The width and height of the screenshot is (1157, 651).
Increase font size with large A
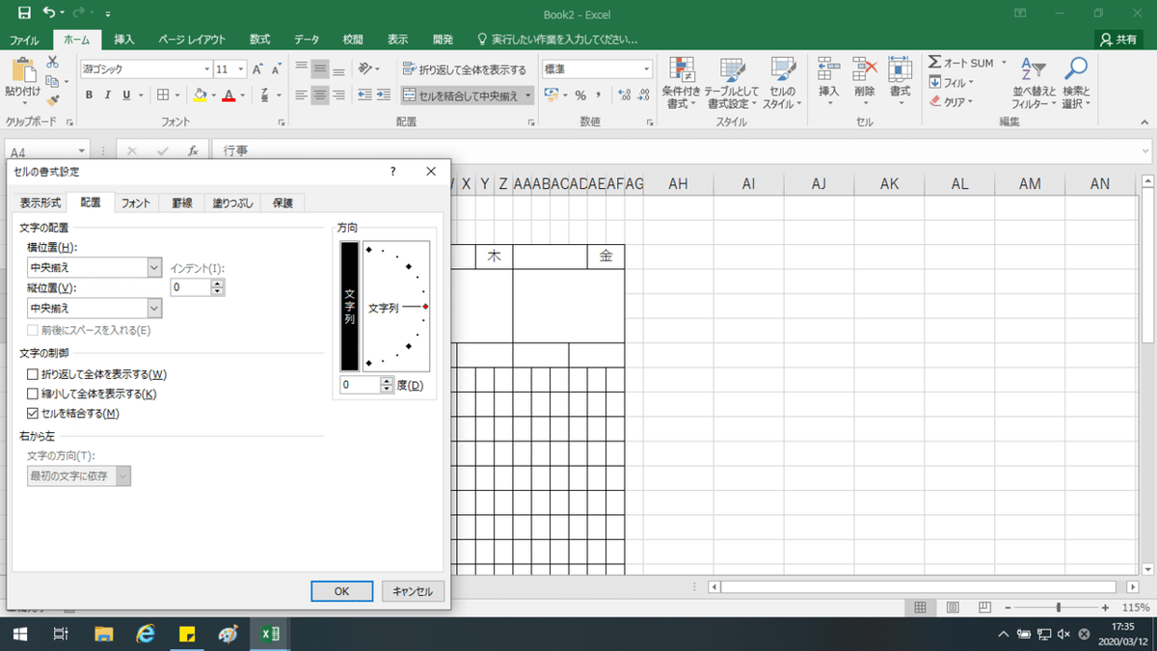click(257, 69)
